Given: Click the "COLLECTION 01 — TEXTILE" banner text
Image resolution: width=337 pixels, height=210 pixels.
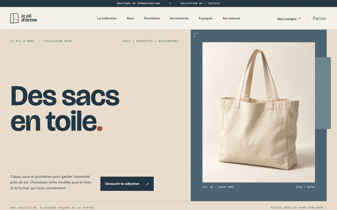Looking at the screenshot, I should 200,3.
